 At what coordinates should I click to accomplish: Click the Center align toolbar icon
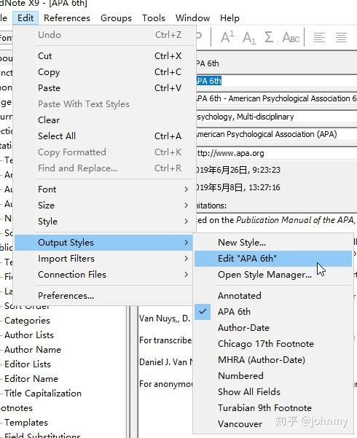point(341,37)
